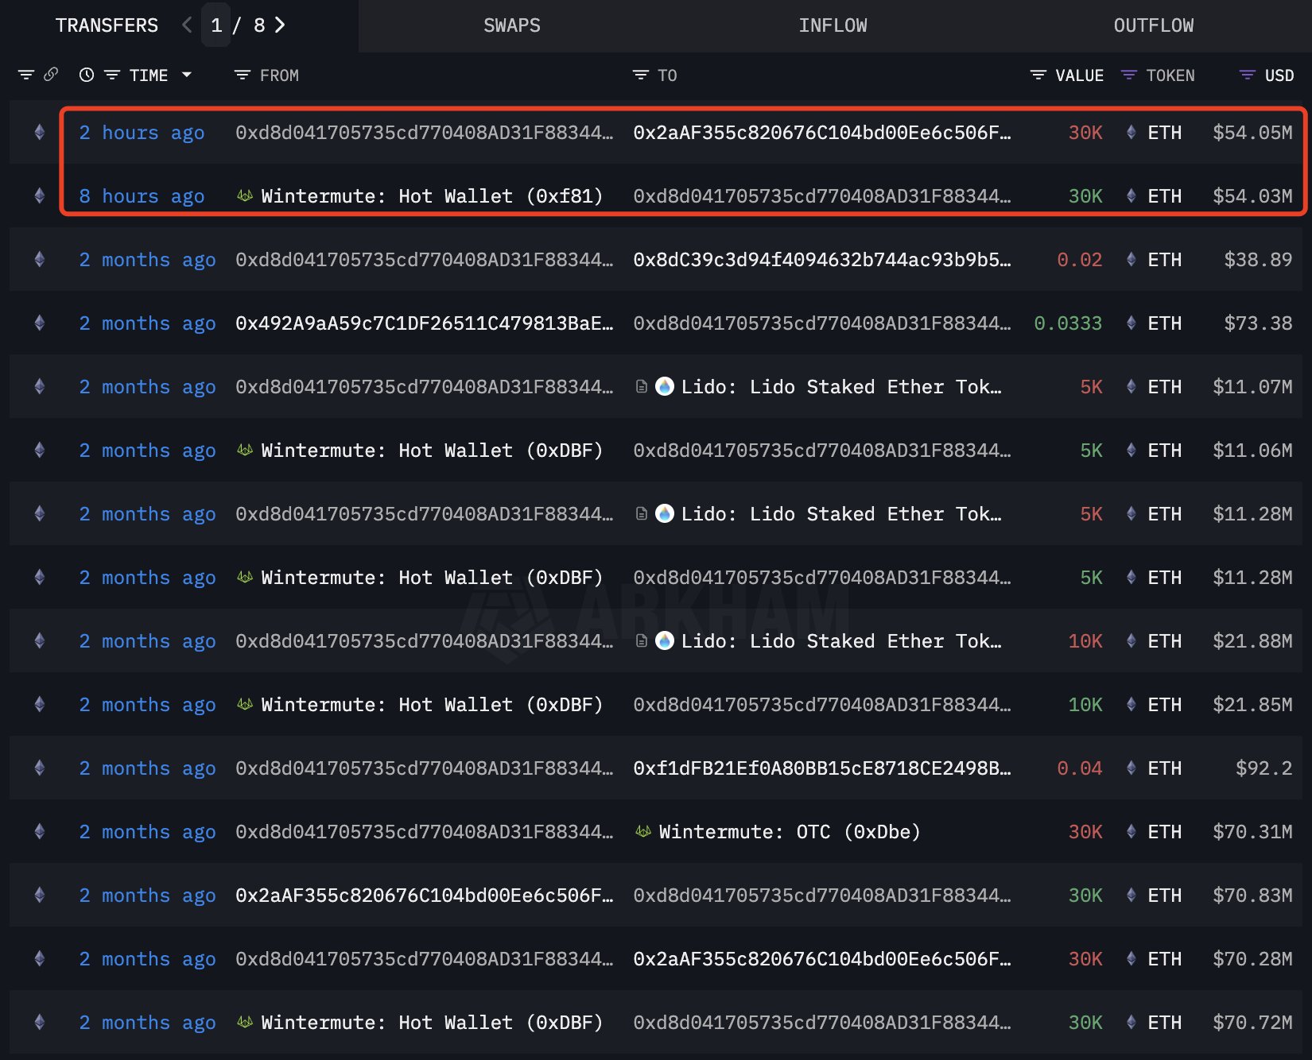The width and height of the screenshot is (1312, 1060).
Task: Click the 0.04 value cell
Action: pos(1079,768)
